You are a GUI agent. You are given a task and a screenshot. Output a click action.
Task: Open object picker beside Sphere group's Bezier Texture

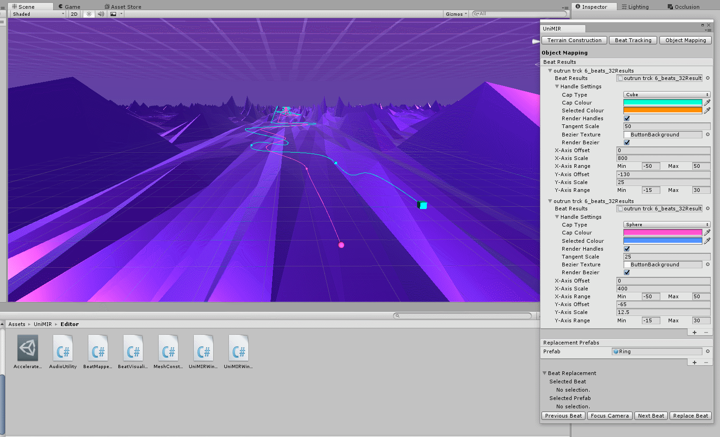[708, 265]
